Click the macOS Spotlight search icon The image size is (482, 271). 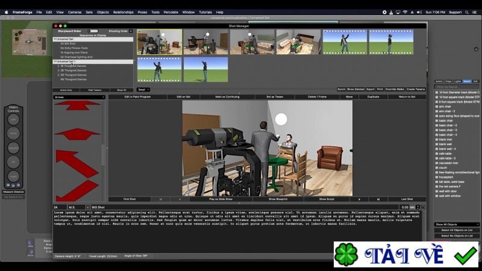[466, 12]
